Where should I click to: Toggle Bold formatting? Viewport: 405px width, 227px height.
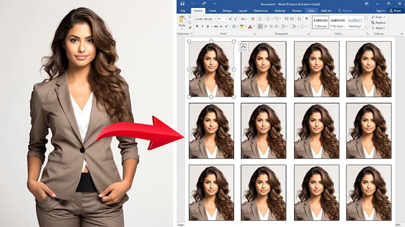coord(197,26)
